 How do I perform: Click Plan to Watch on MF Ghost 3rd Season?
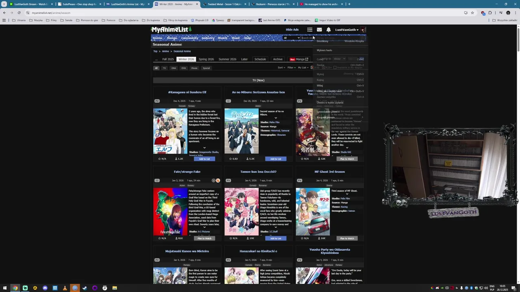coord(347,238)
